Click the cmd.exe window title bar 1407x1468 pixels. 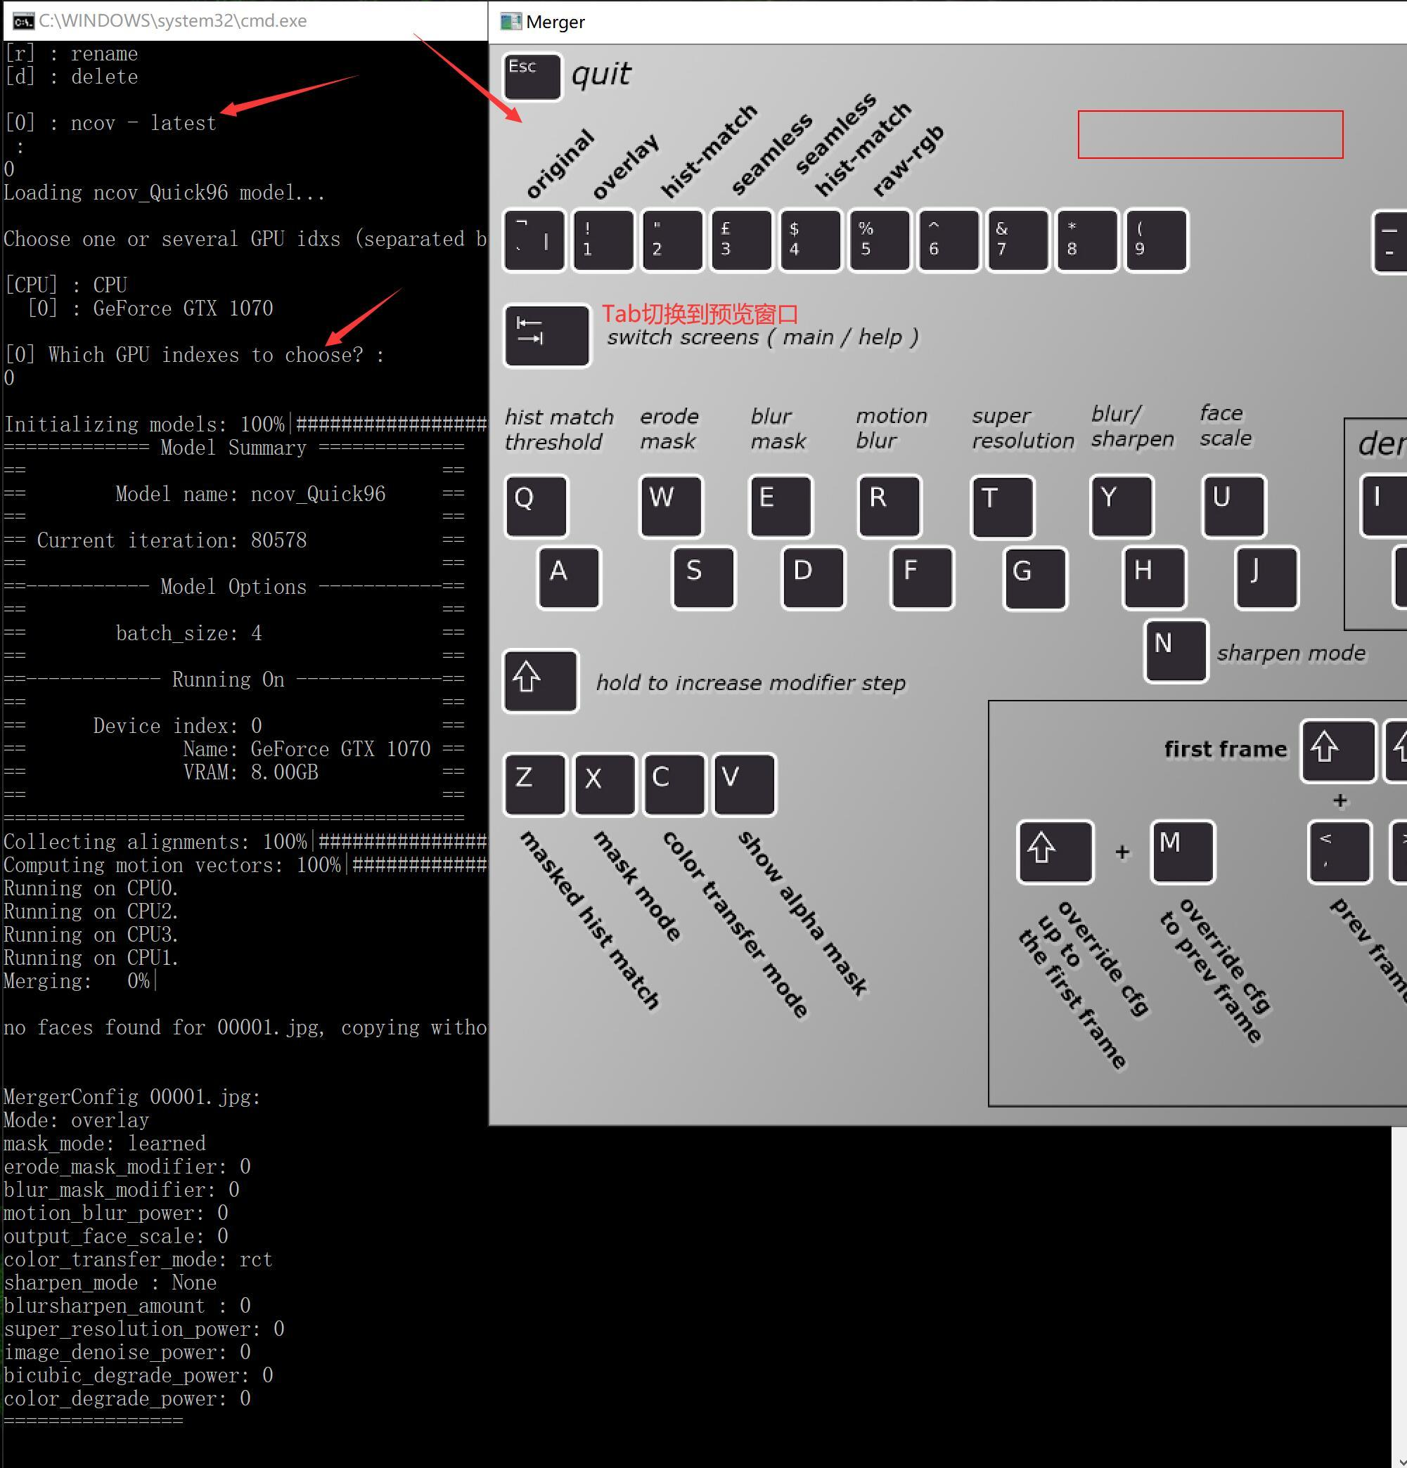click(246, 20)
